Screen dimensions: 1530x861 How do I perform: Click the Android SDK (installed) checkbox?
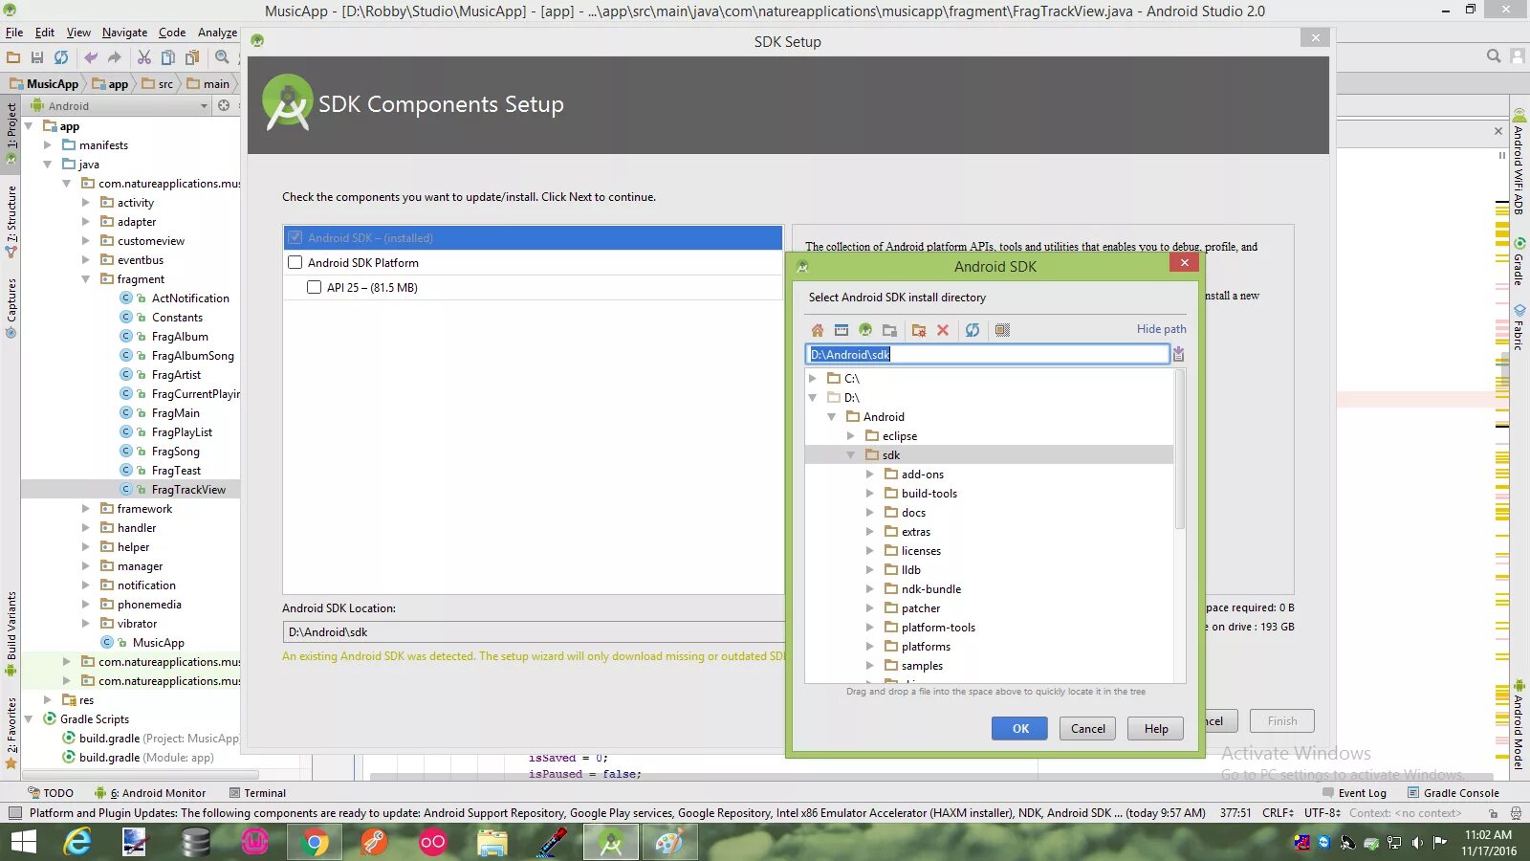[x=295, y=237]
